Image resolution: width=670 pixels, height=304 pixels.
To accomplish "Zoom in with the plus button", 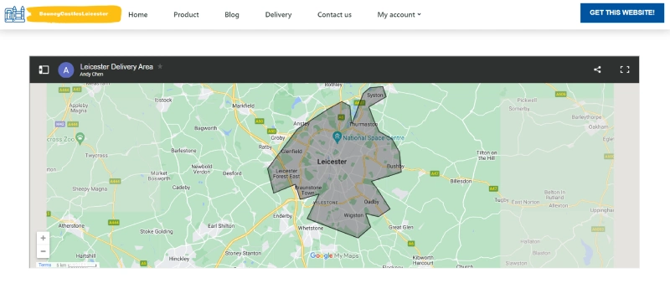I will point(44,238).
